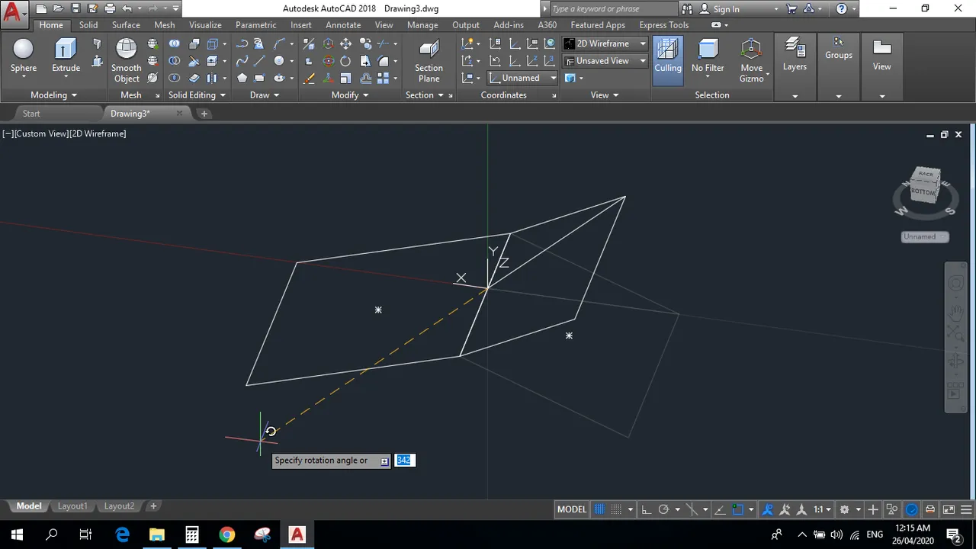Expand the Draw panel
Viewport: 976px width, 549px height.
coord(264,95)
